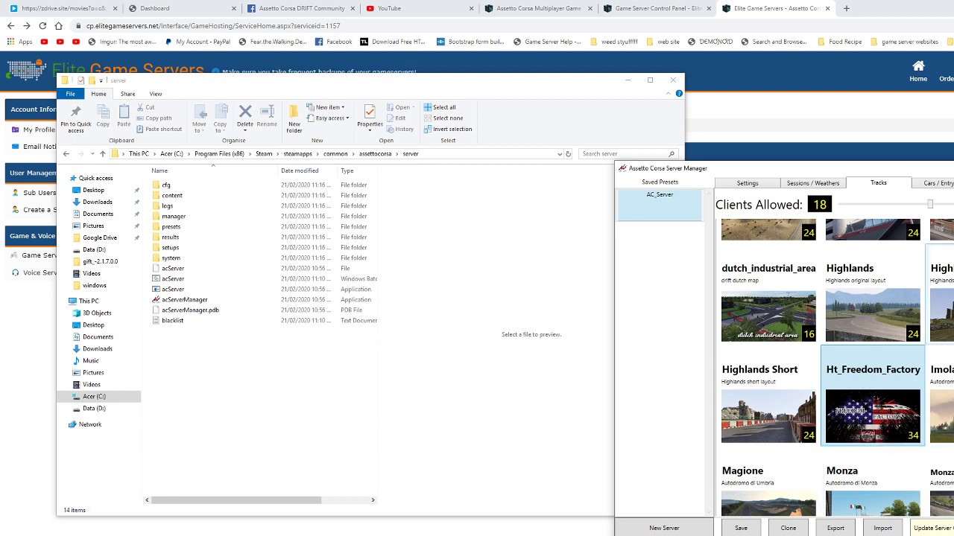Select Network in navigation pane
Image resolution: width=954 pixels, height=536 pixels.
[x=90, y=424]
